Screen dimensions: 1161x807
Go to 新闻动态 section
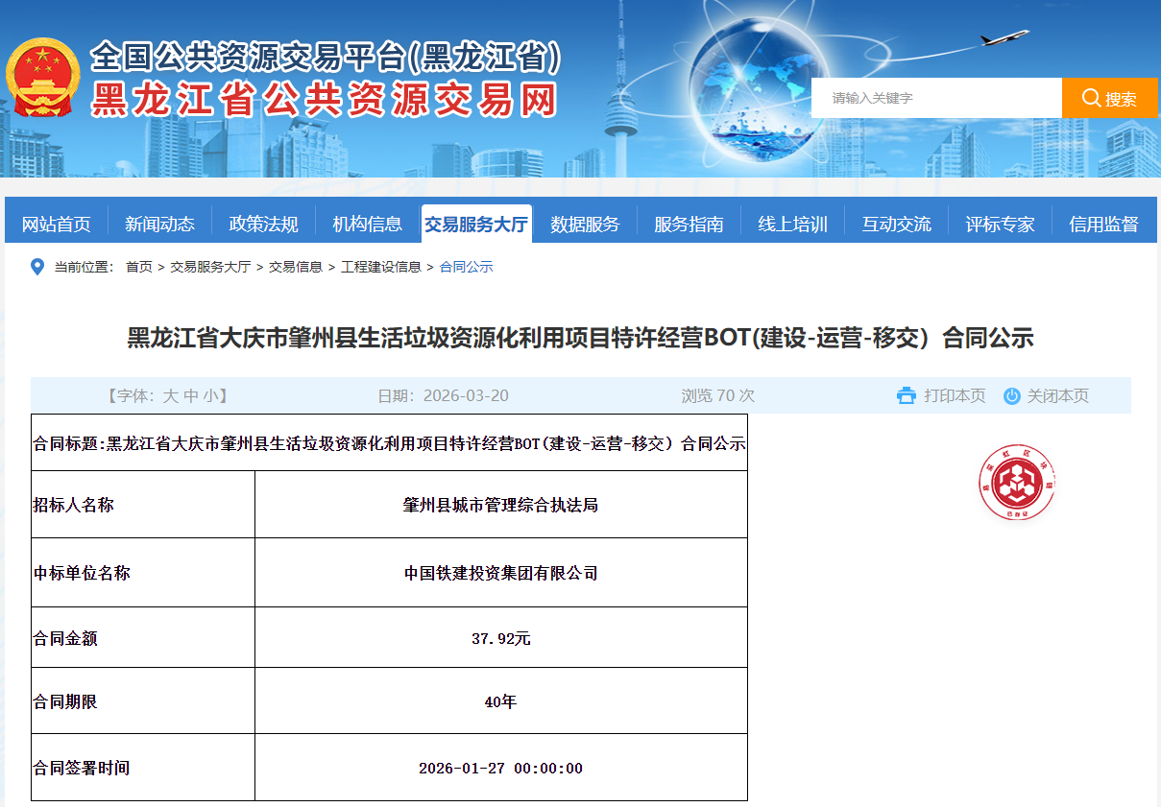click(159, 224)
